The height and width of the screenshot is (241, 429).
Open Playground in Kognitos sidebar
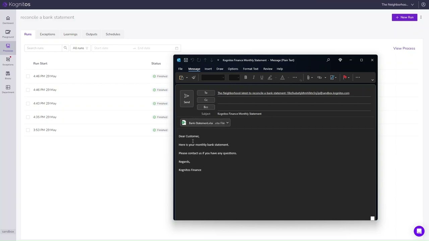click(8, 34)
